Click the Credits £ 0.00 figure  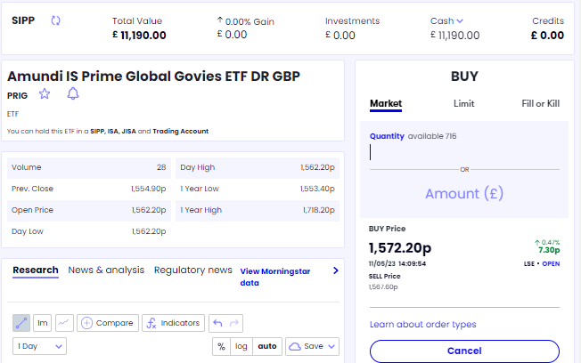click(547, 36)
